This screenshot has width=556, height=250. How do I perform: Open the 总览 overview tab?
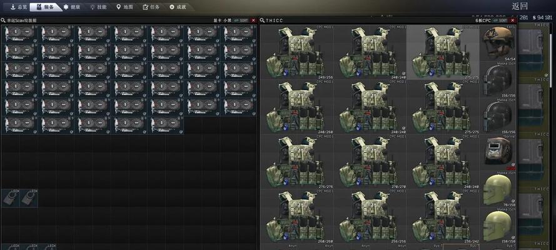18,7
